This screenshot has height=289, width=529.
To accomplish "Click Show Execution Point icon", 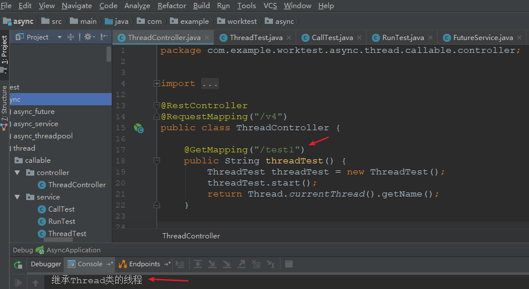I will tap(180, 265).
